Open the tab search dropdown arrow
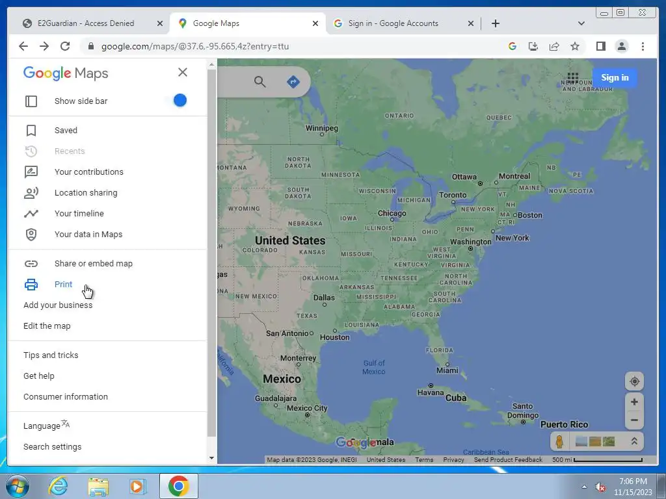 [x=581, y=23]
